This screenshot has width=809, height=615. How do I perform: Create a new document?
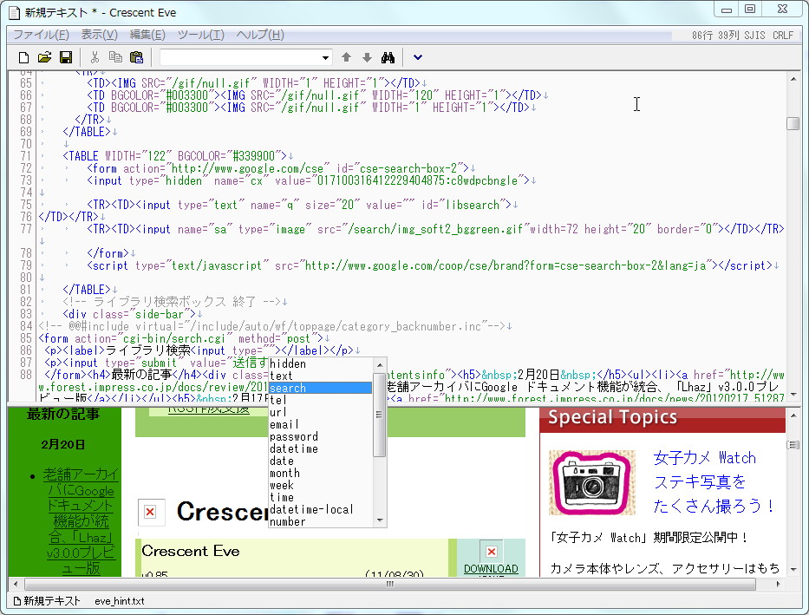[x=23, y=57]
